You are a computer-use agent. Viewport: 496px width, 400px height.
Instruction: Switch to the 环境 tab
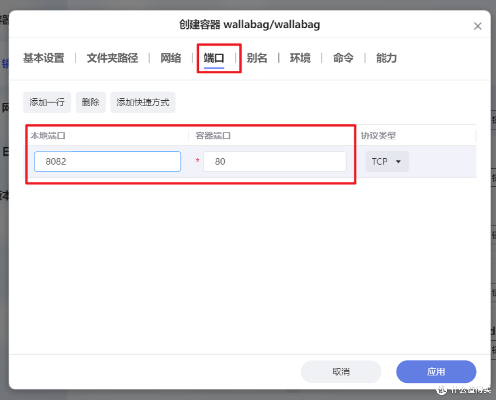pos(300,58)
